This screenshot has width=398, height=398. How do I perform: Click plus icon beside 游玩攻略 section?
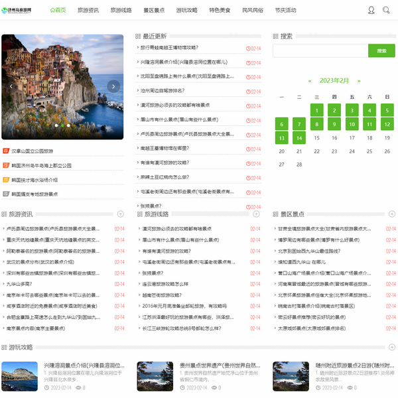[391, 347]
